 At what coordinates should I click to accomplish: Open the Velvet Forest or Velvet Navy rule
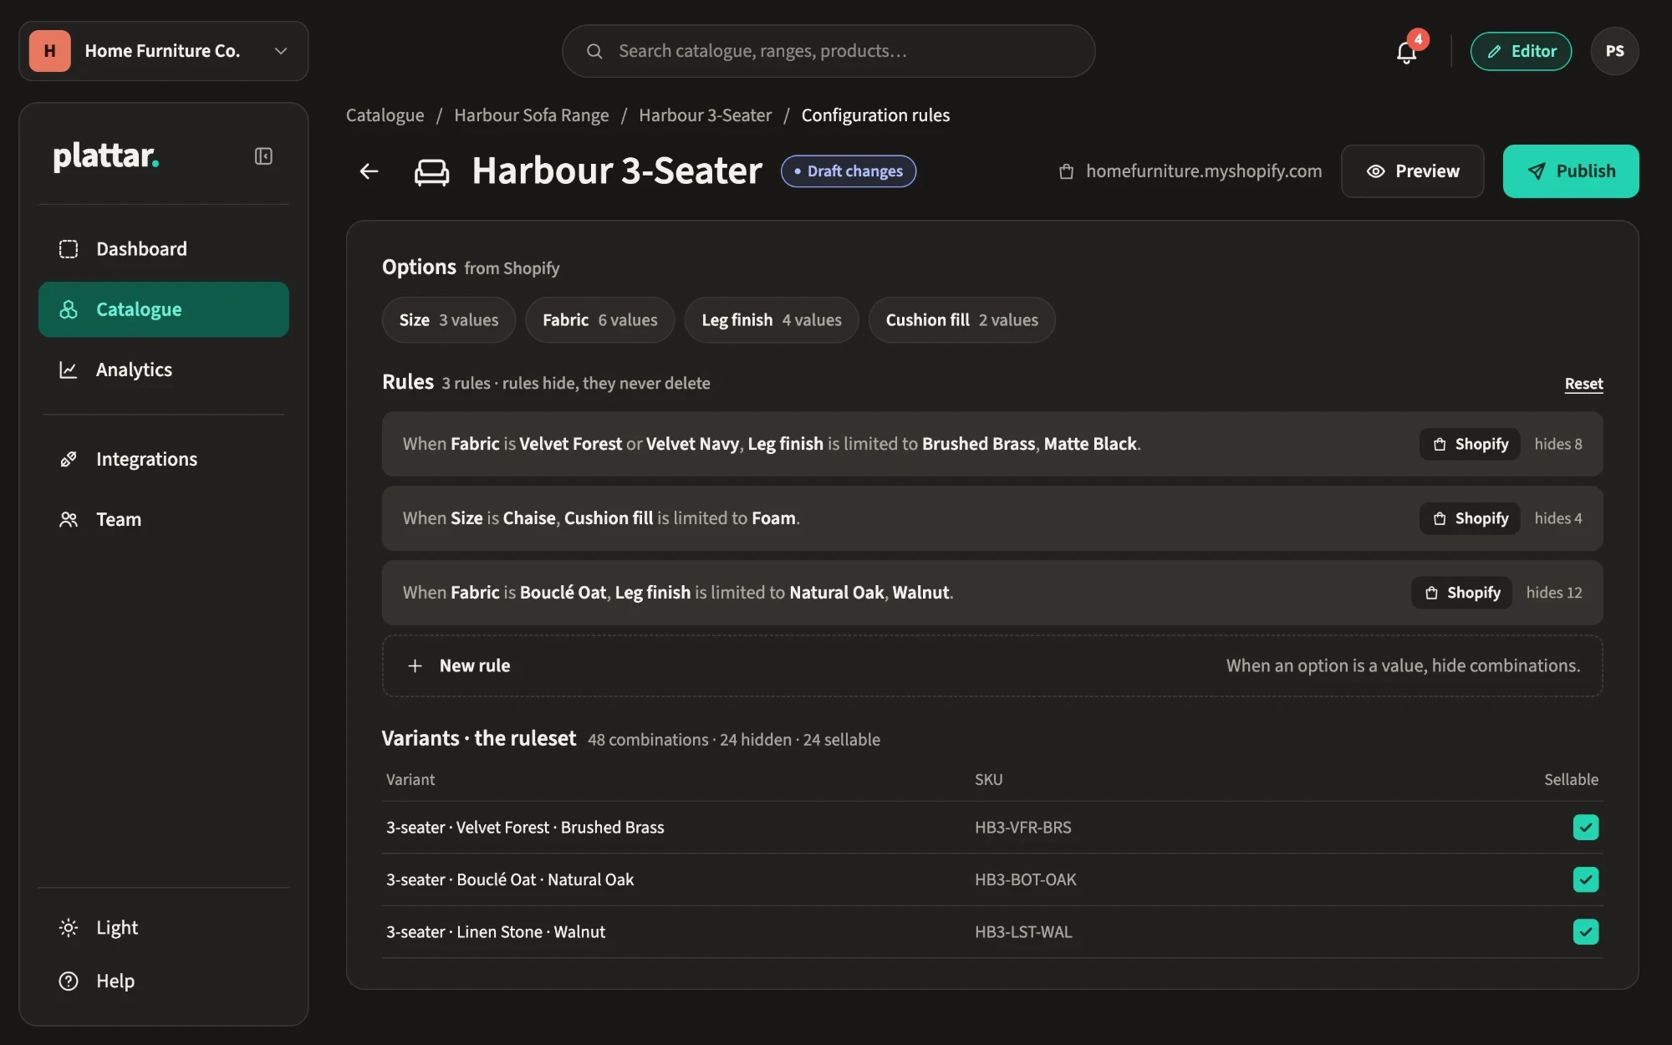[x=992, y=444]
